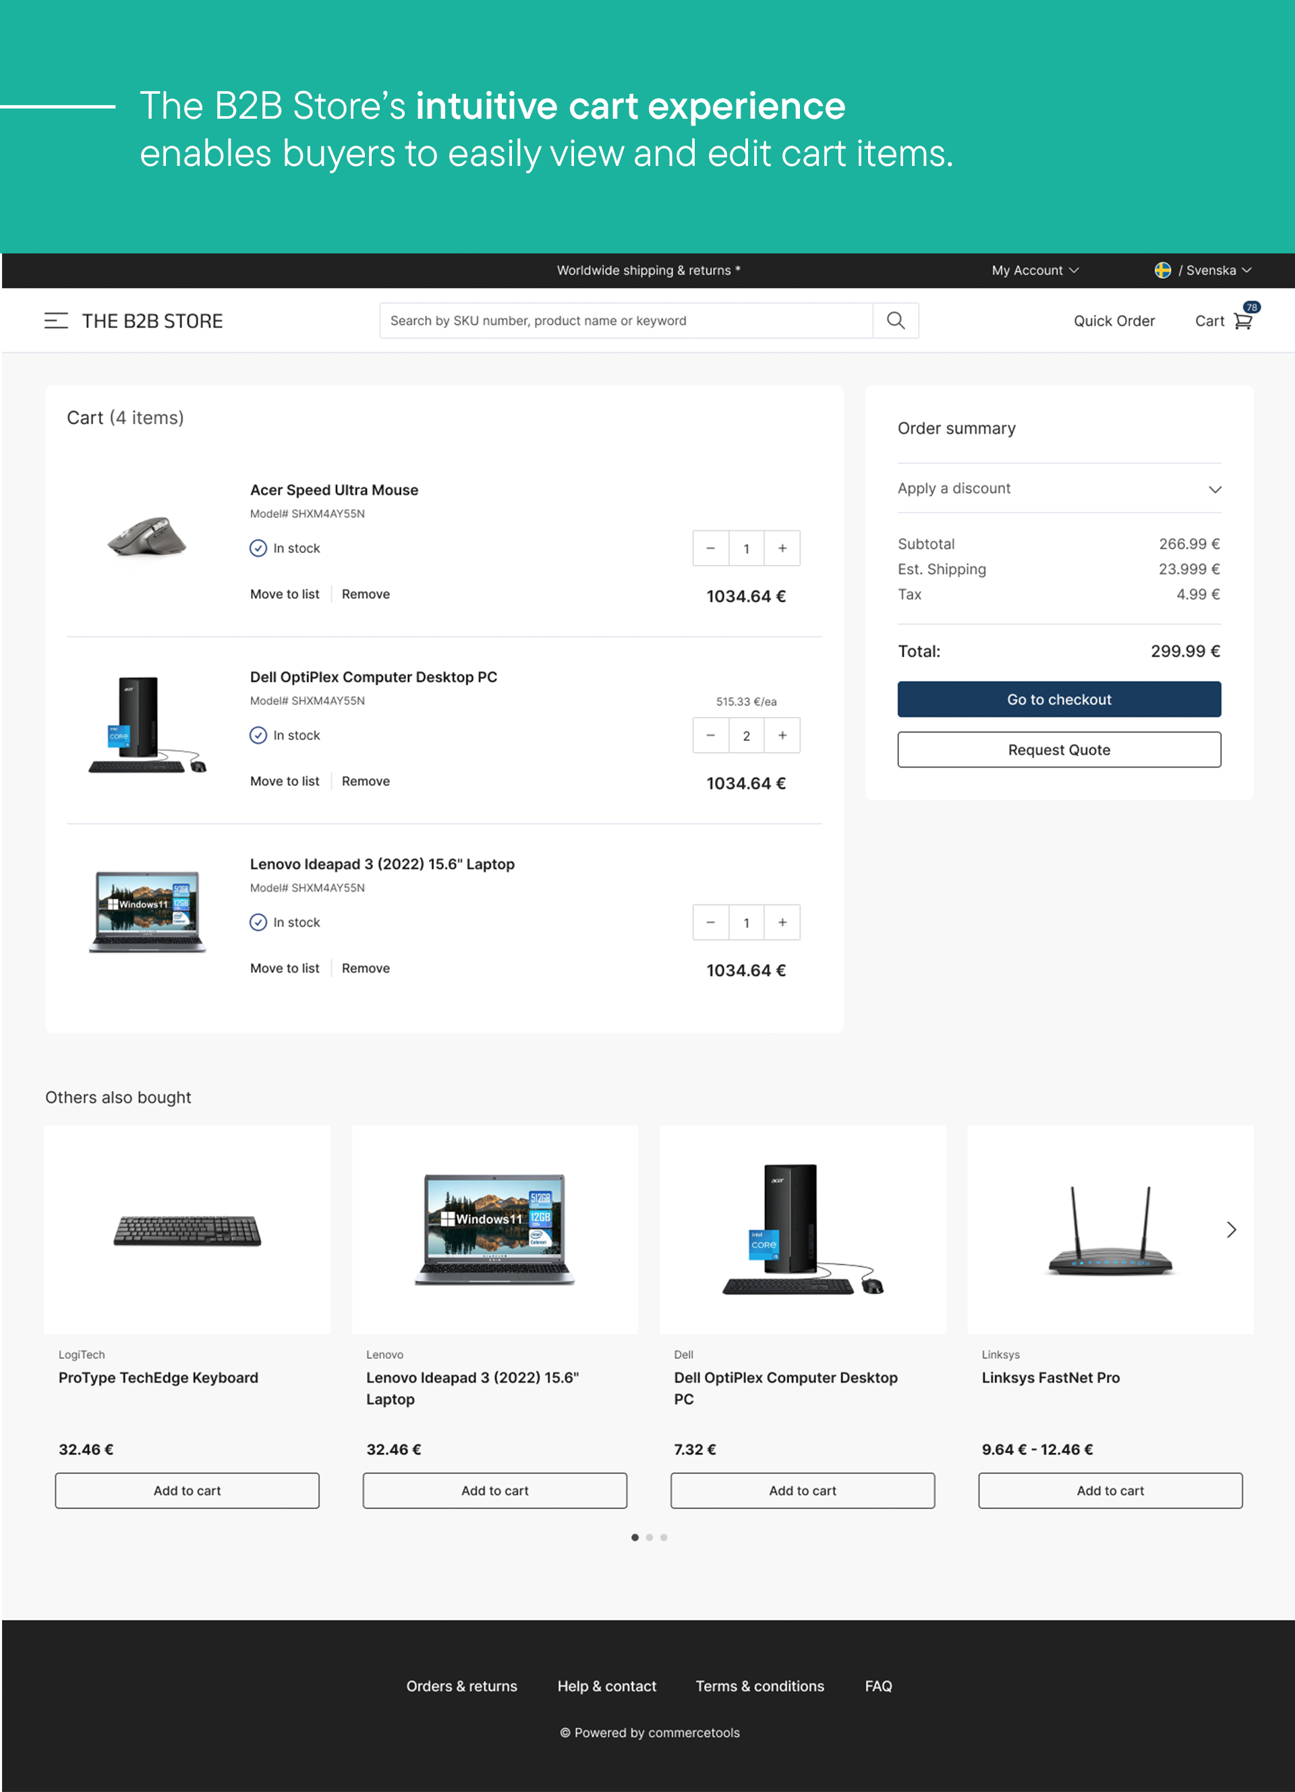1295x1792 pixels.
Task: Click the In stock checkmark for Acer mouse
Action: point(258,548)
